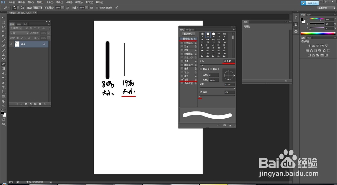Enable 形状动态 checkbox in brush panel
337x185 pixels.
182,43
